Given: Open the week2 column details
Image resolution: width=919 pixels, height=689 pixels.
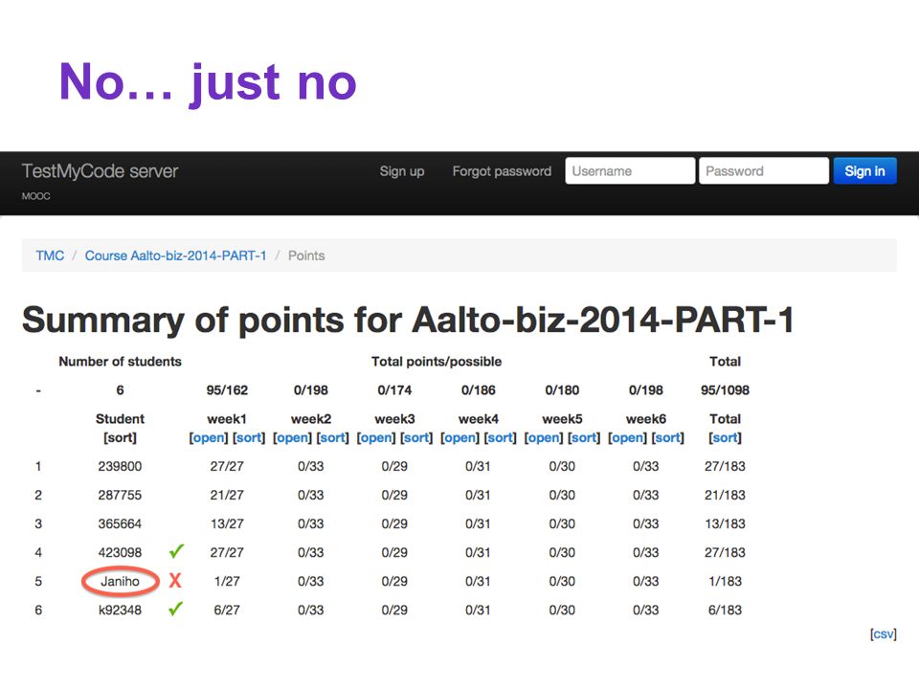Looking at the screenshot, I should pos(292,437).
